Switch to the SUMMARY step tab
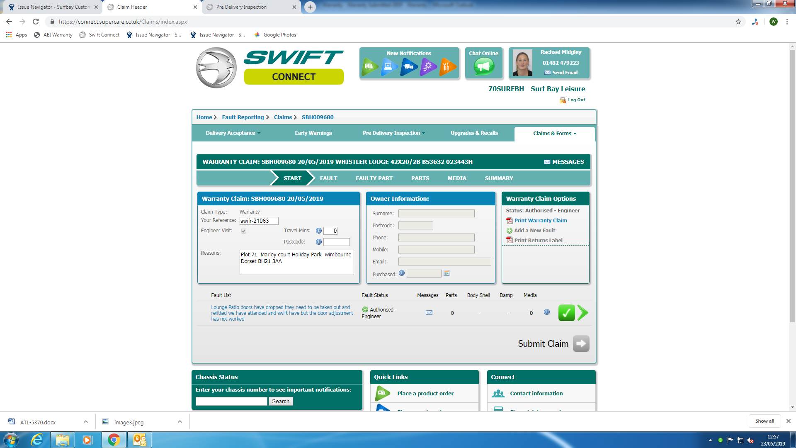The image size is (796, 448). [x=499, y=178]
